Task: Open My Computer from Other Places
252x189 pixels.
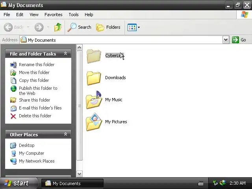Action: tap(31, 153)
